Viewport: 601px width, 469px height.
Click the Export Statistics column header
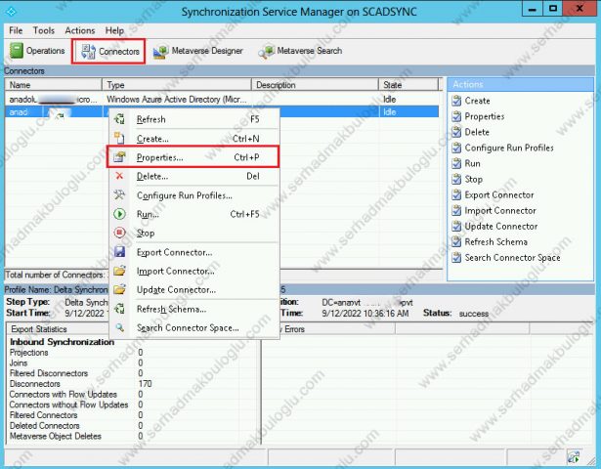[x=58, y=329]
